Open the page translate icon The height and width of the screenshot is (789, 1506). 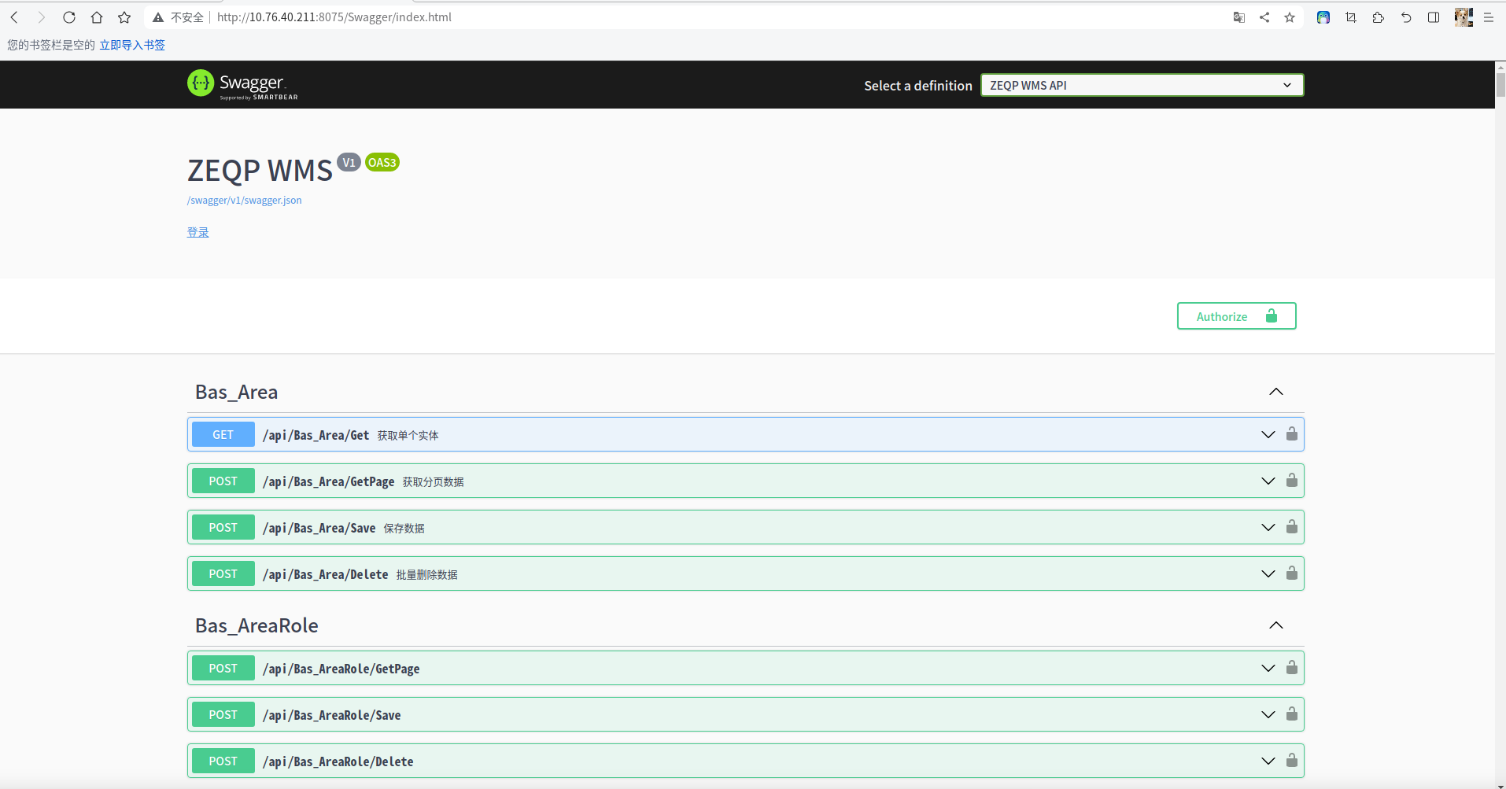pyautogui.click(x=1239, y=17)
